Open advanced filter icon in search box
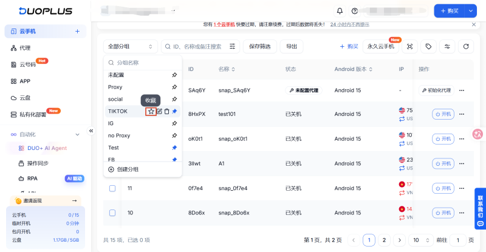Image resolution: width=486 pixels, height=252 pixels. pos(232,46)
